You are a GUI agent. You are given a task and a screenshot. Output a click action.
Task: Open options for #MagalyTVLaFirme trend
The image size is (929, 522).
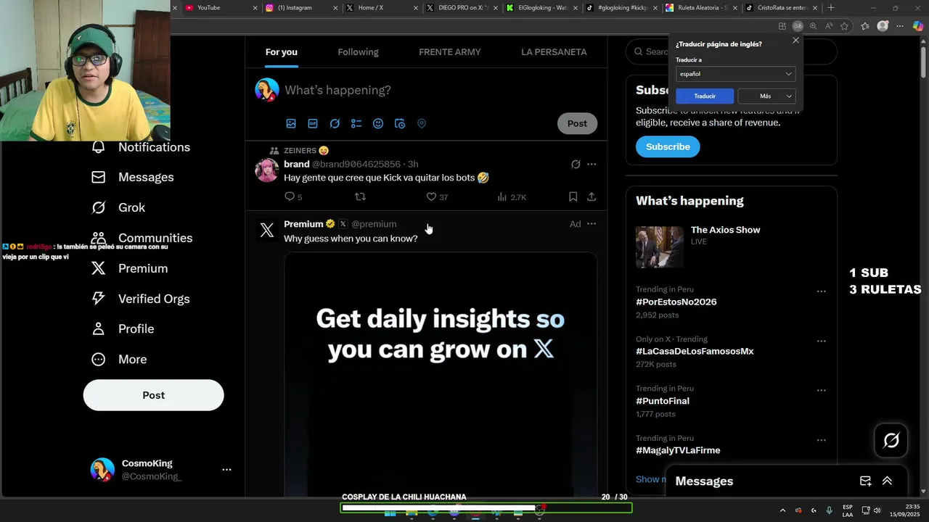pos(822,440)
